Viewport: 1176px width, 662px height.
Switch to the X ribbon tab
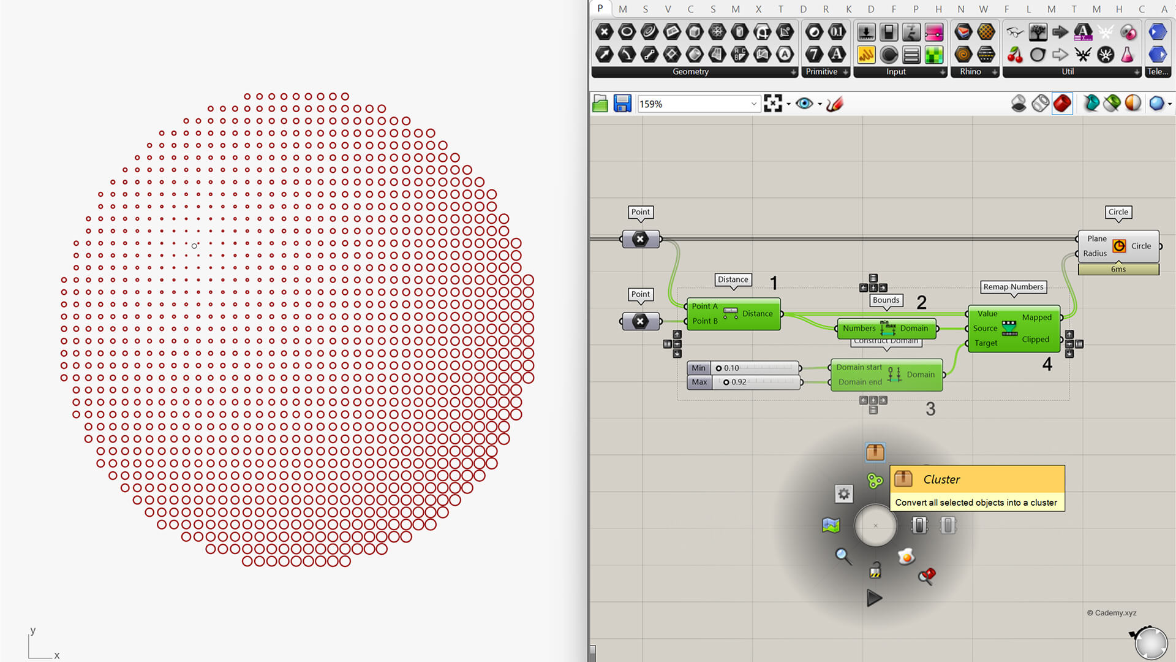click(x=758, y=9)
